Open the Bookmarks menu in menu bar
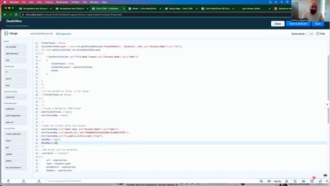330x186 pixels. tap(62, 2)
